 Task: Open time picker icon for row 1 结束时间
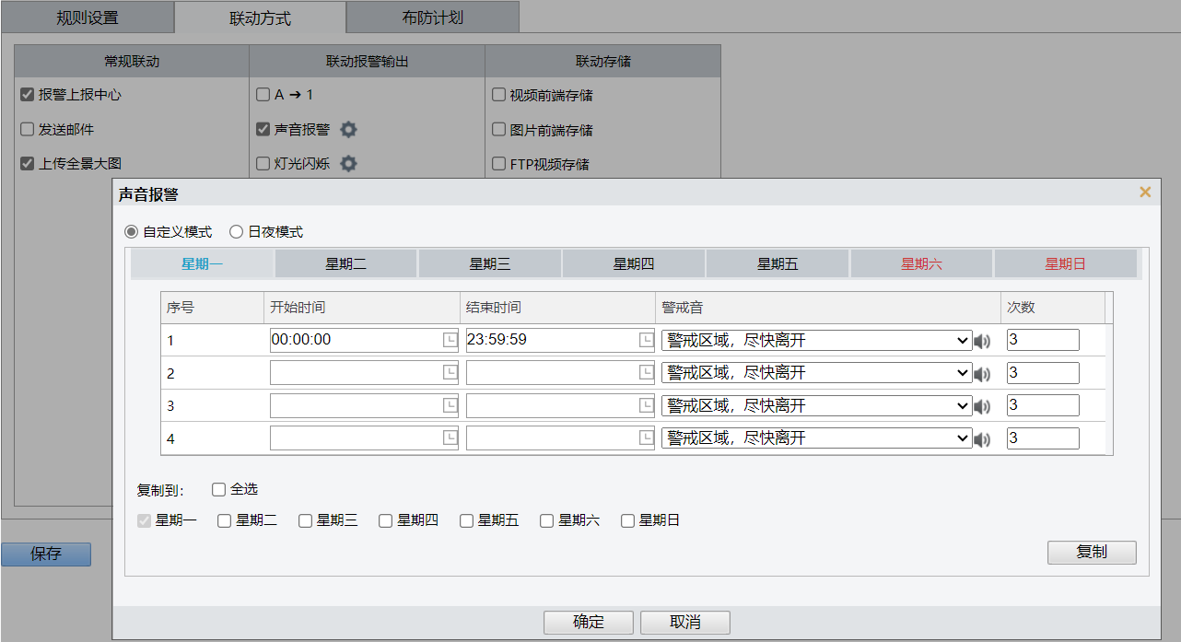(x=646, y=340)
